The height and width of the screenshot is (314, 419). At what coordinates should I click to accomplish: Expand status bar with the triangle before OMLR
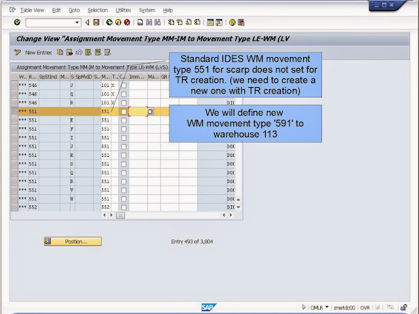pos(304,307)
